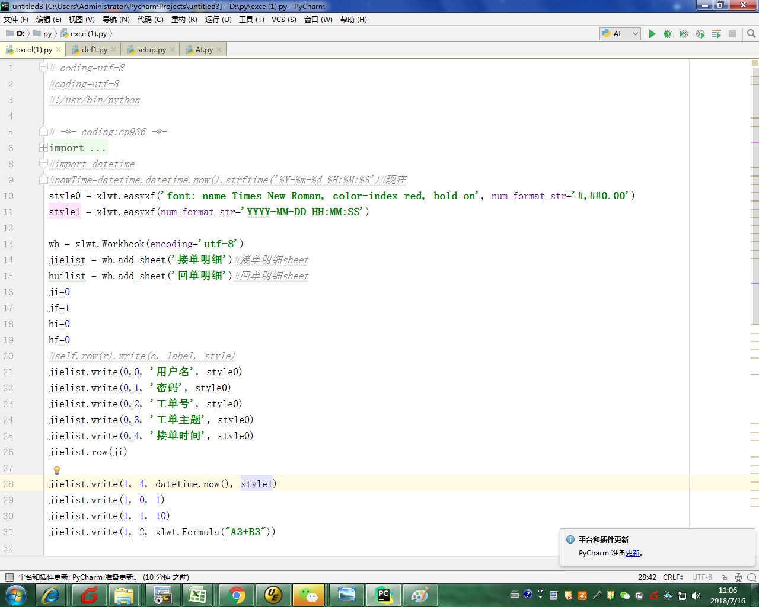Click the tool windows icon in status bar
Viewport: 759px width, 607px height.
coord(9,577)
